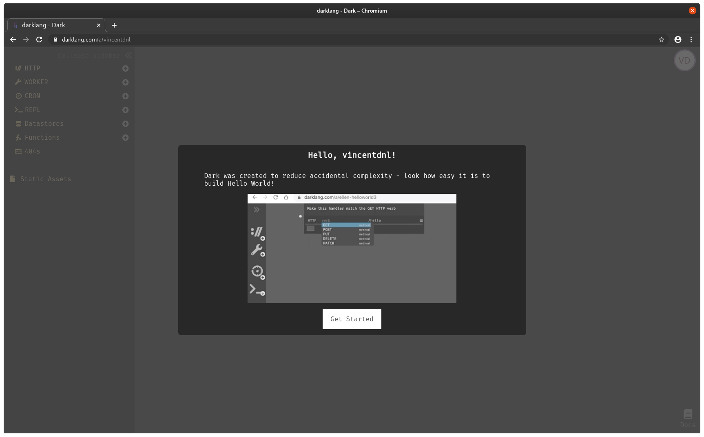This screenshot has width=704, height=437.
Task: Open the Chromium profile icon
Action: click(678, 40)
